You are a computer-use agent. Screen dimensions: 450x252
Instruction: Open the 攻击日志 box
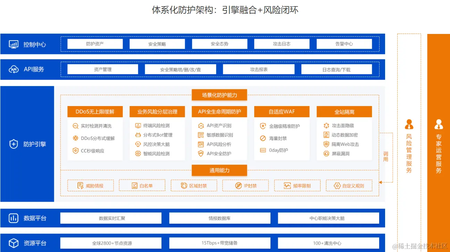pyautogui.click(x=282, y=44)
